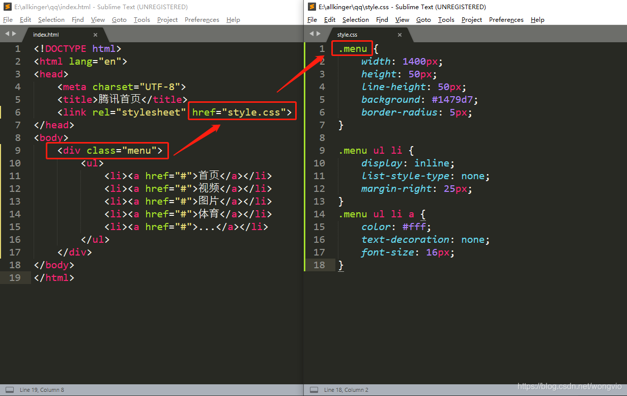The image size is (627, 396).
Task: Click the list-style-type: none declaration
Action: pyautogui.click(x=426, y=176)
